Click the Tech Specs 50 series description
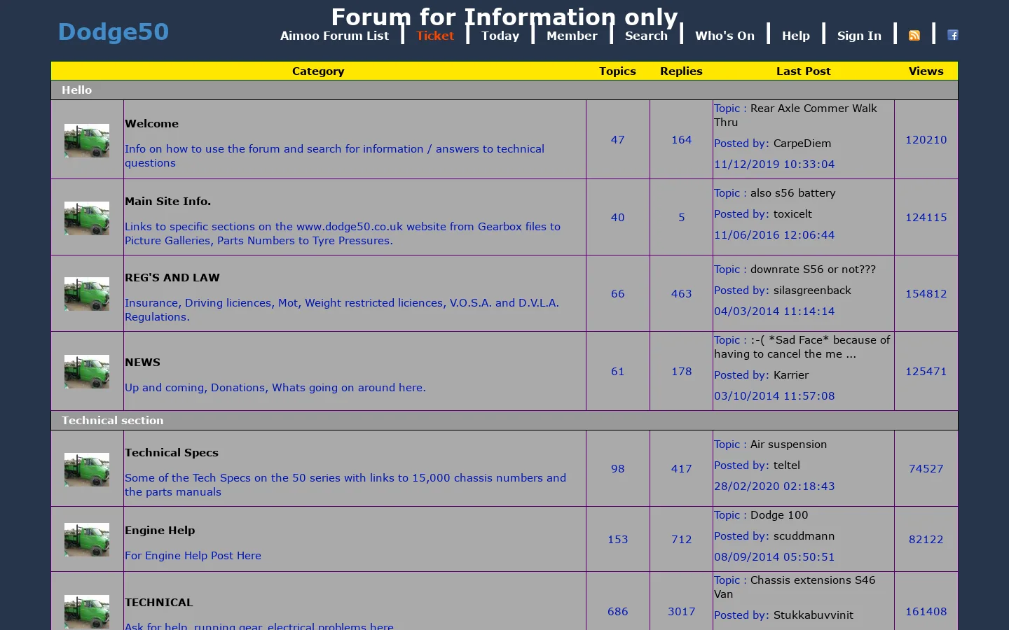 point(345,485)
